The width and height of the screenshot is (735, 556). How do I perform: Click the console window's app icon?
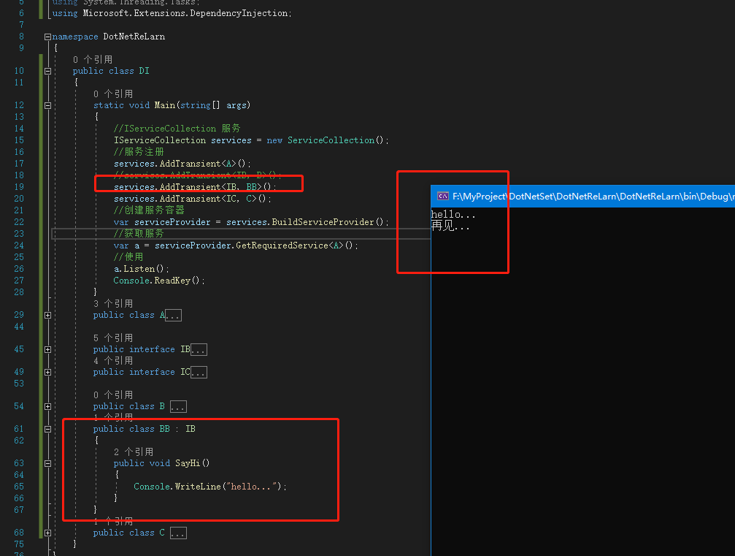[442, 196]
